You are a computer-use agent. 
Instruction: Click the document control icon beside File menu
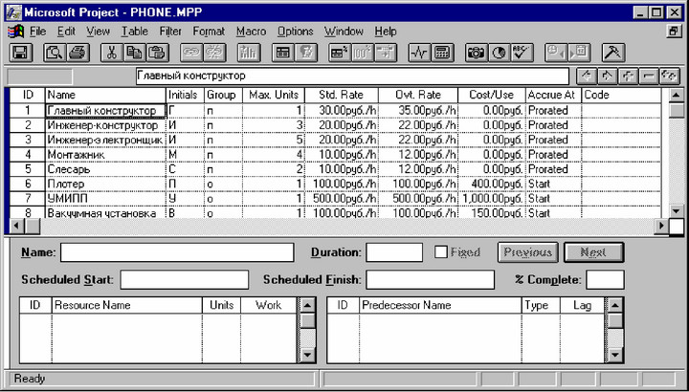click(16, 32)
